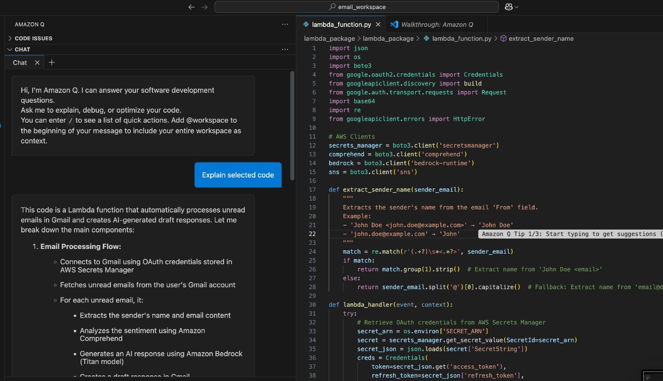This screenshot has width=663, height=381.
Task: Open the Chat section ellipsis menu
Action: tap(285, 49)
